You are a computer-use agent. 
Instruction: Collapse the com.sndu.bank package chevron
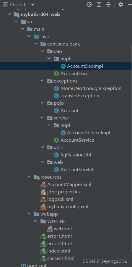pos(36,44)
